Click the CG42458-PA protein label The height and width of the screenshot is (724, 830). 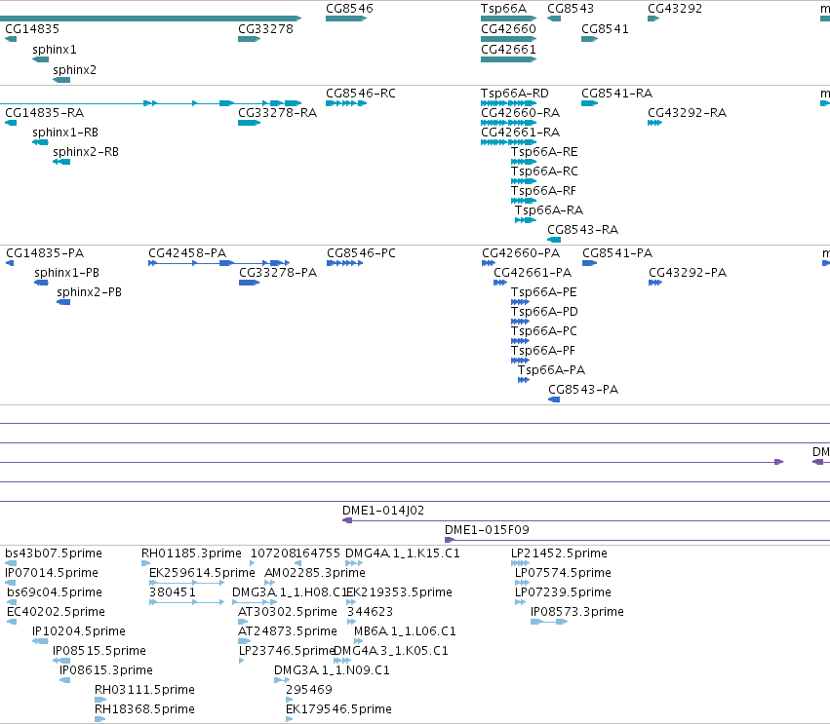(x=187, y=253)
